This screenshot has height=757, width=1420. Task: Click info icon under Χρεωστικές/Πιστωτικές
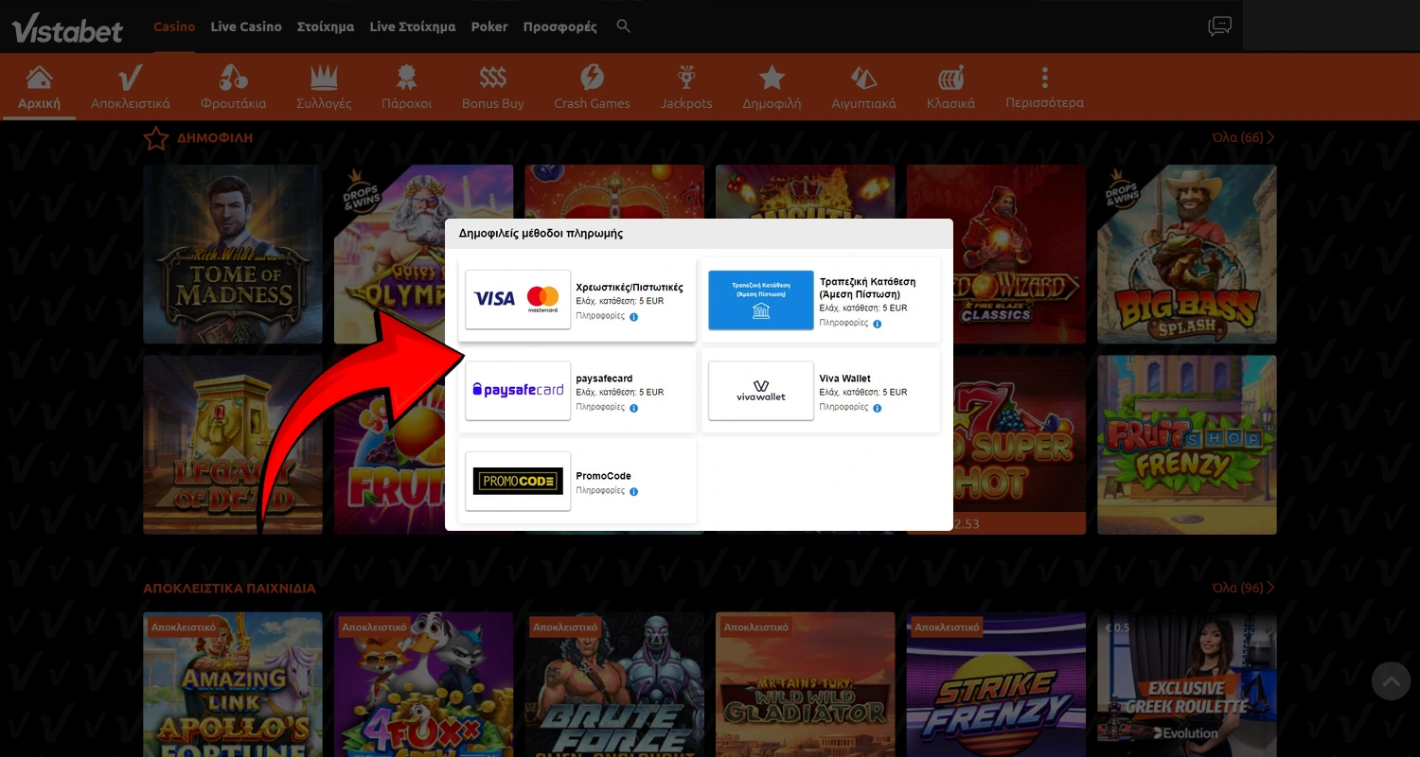point(634,317)
